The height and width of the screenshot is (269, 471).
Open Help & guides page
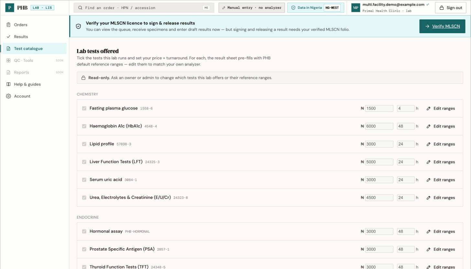(x=35, y=84)
